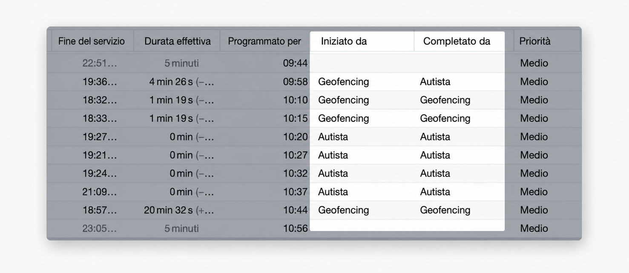Select the 10:10 scheduled time cell

click(x=295, y=100)
